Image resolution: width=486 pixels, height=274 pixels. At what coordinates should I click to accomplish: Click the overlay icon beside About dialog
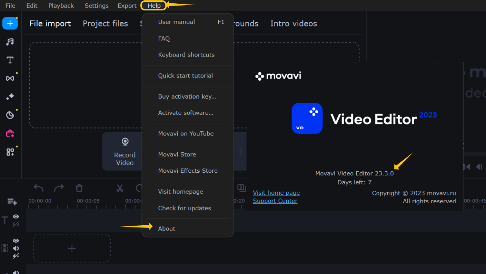click(241, 188)
